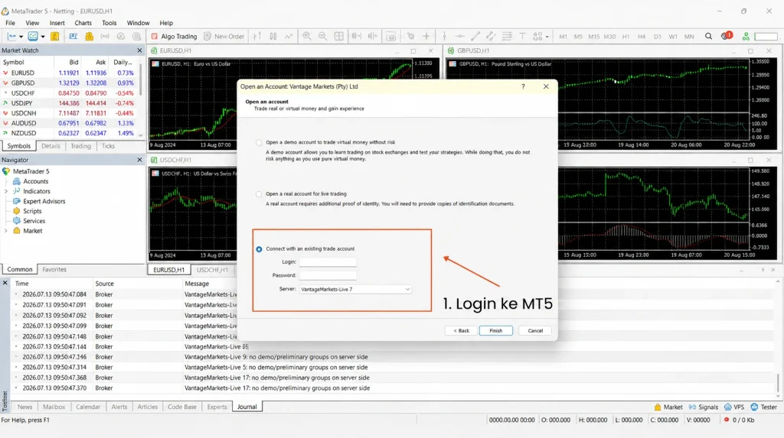The width and height of the screenshot is (784, 438).
Task: Select the demo account radio option
Action: point(259,143)
